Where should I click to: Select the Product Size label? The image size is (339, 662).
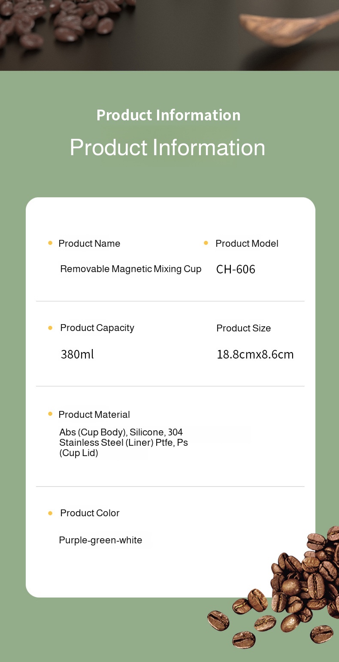point(243,328)
